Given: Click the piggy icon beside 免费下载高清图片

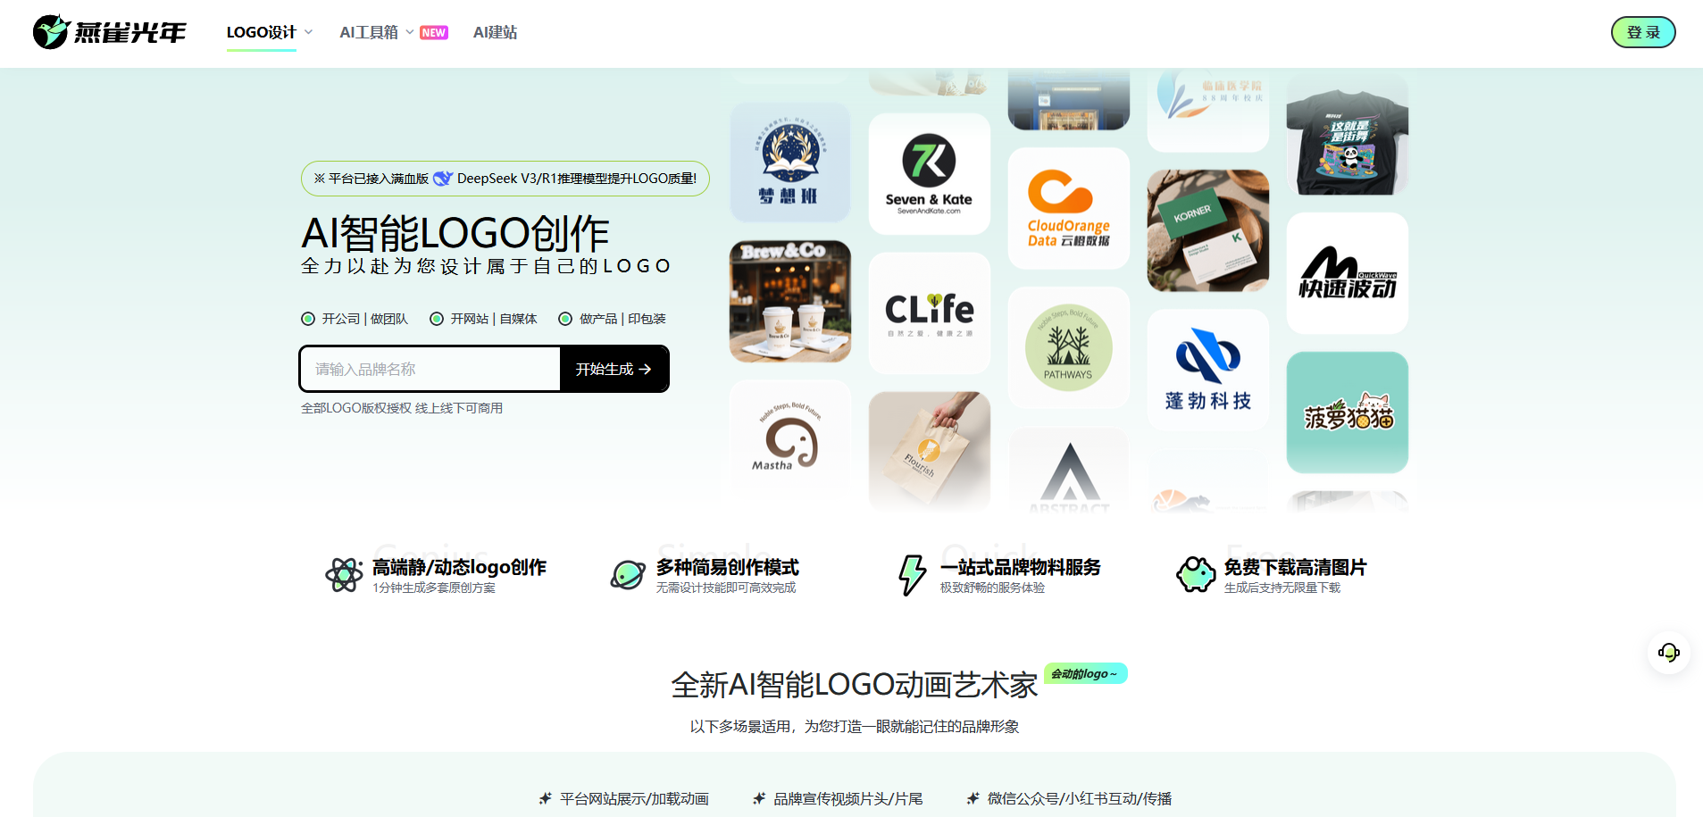Looking at the screenshot, I should (x=1196, y=575).
